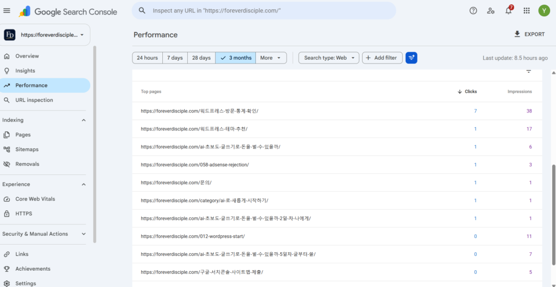The width and height of the screenshot is (556, 287).
Task: Collapse the Experience section
Action: pyautogui.click(x=84, y=184)
